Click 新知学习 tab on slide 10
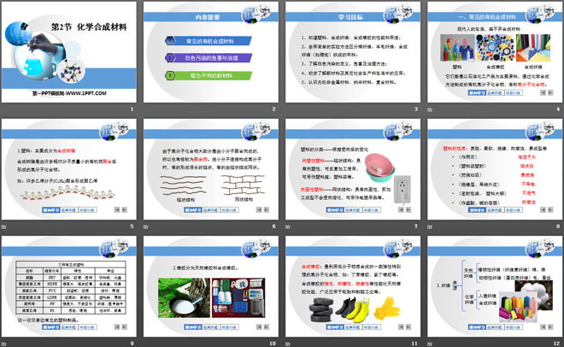The width and height of the screenshot is (564, 347). pyautogui.click(x=193, y=327)
